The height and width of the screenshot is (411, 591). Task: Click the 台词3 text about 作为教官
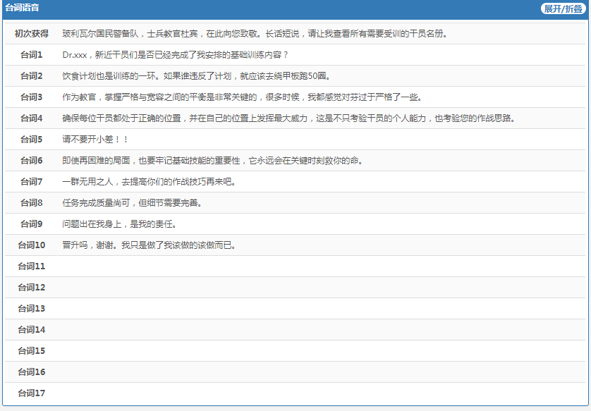pos(241,97)
